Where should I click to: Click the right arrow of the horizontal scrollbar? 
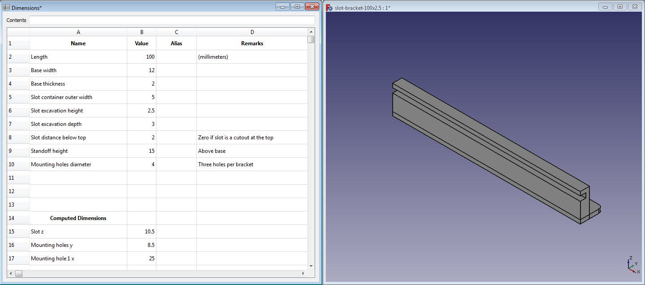point(303,273)
